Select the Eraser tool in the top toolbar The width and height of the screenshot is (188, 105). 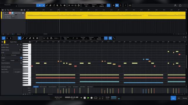coord(50,5)
